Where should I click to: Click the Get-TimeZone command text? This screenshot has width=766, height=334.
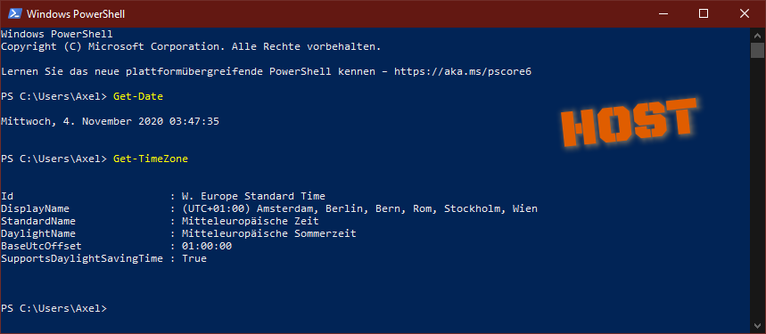pos(151,159)
